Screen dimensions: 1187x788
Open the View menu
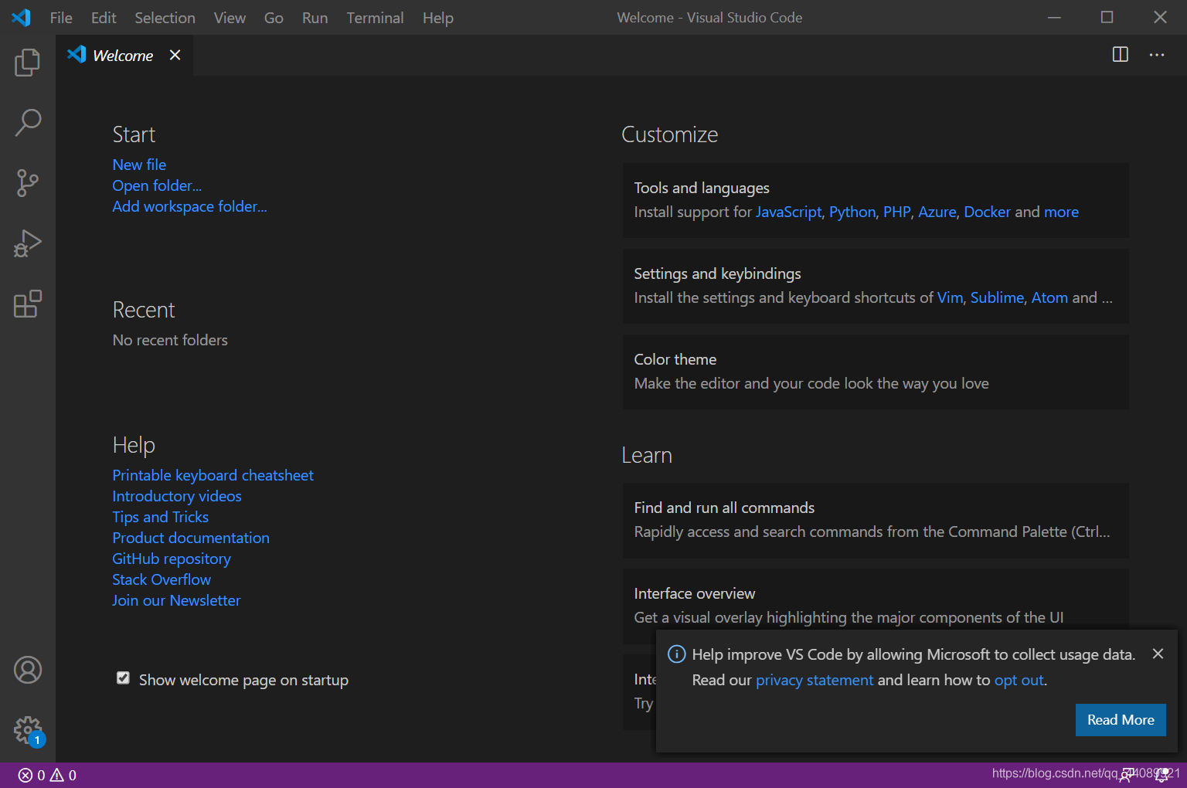tap(230, 18)
